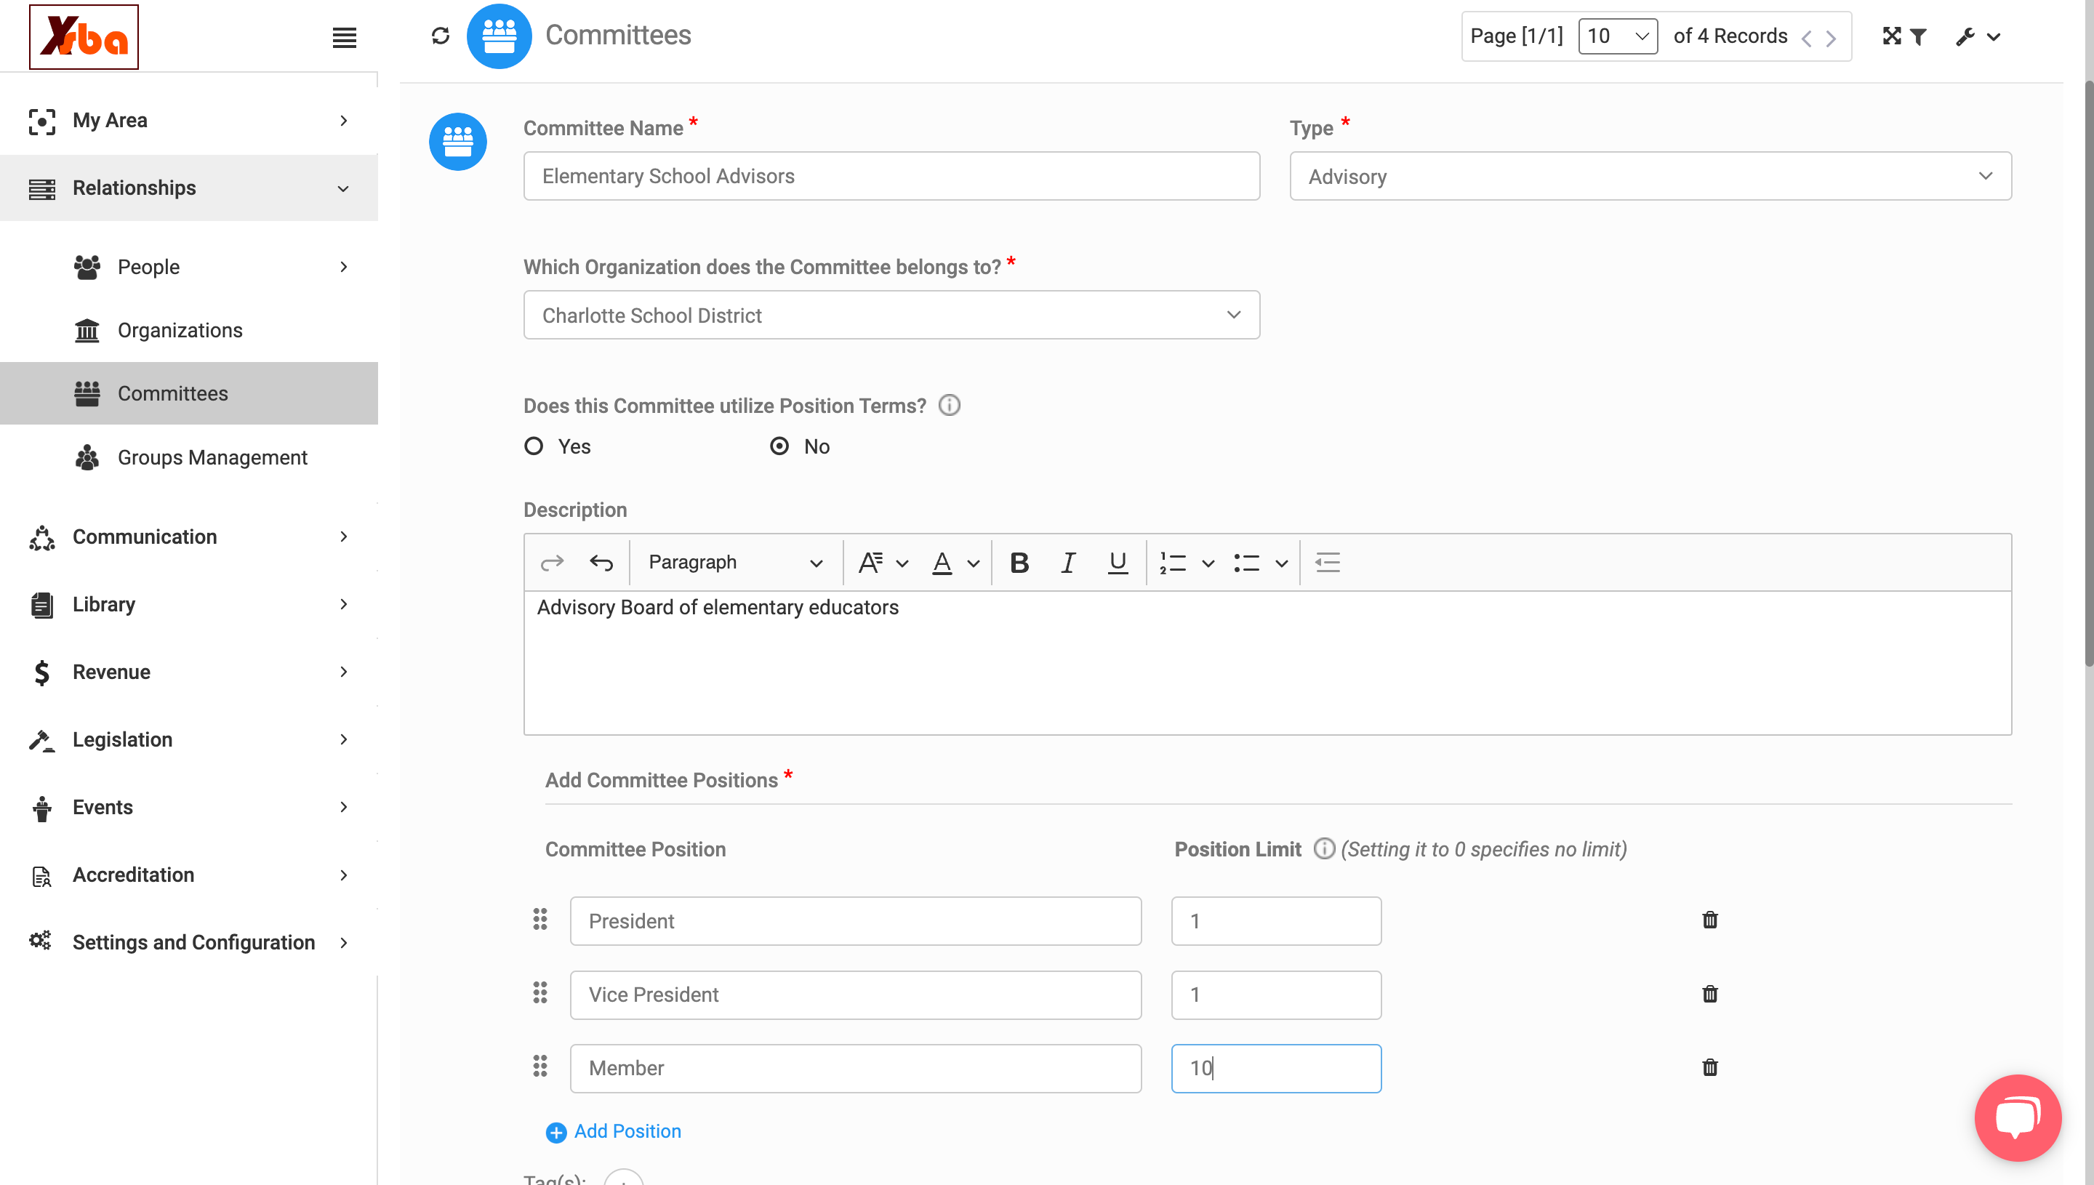
Task: Click the Xba logo
Action: click(x=84, y=36)
